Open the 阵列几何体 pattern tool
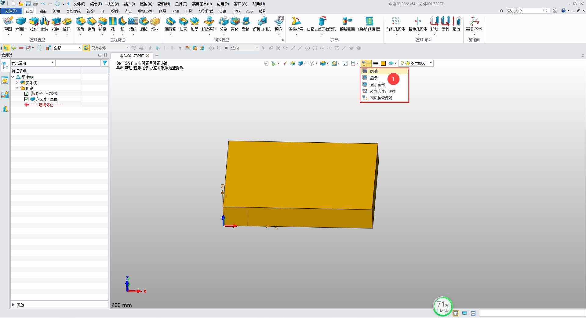Screen dimensions: 586x318 tap(395, 24)
